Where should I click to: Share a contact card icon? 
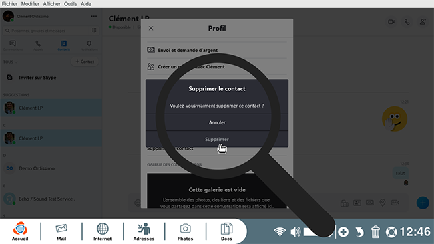357,203
